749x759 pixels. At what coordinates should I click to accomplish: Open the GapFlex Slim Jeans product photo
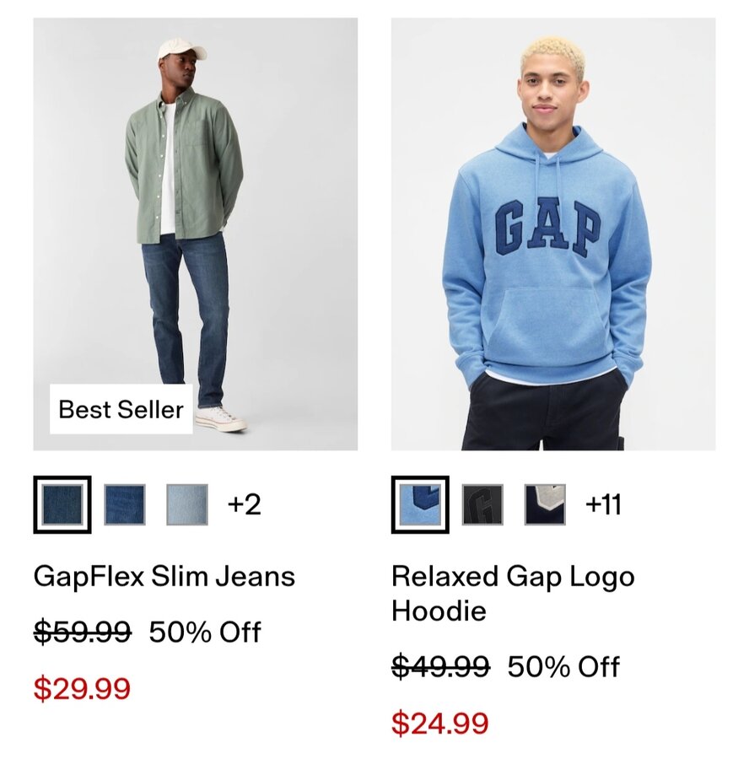(195, 234)
